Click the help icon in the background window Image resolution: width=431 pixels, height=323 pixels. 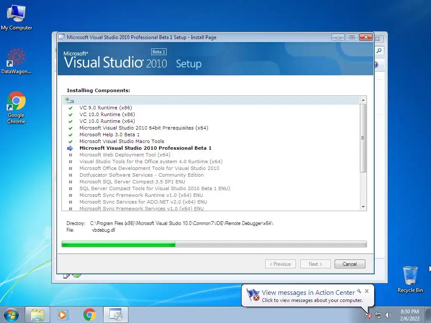pyautogui.click(x=376, y=65)
